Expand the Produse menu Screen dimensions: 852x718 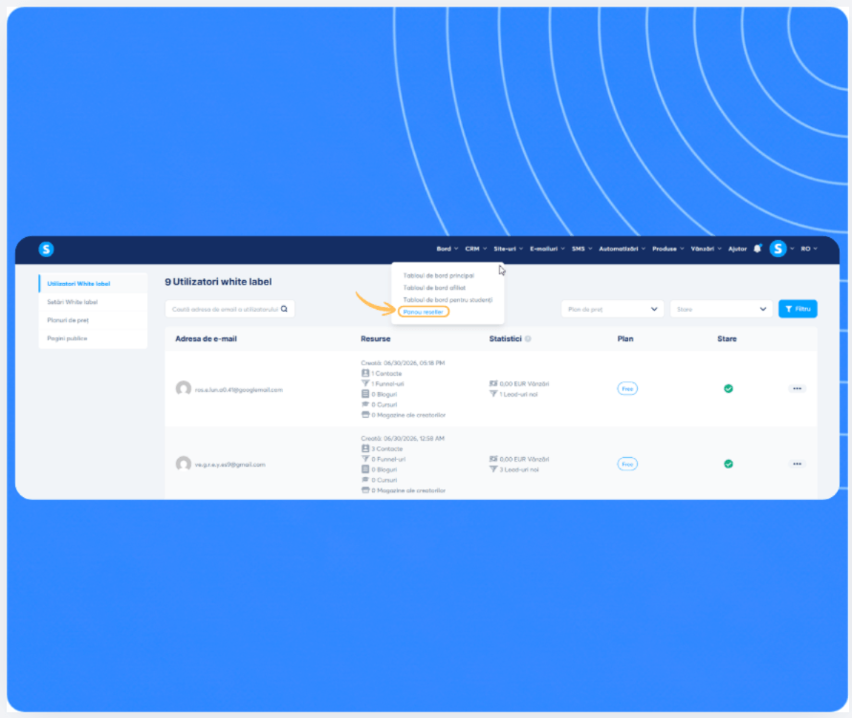pos(667,249)
